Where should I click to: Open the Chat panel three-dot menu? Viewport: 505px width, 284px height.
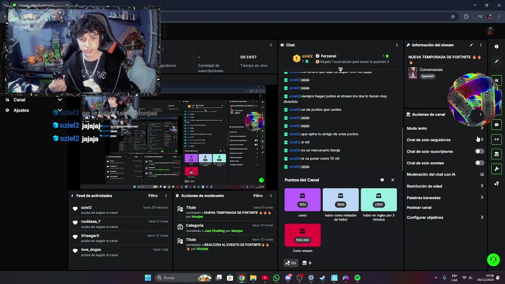point(397,45)
